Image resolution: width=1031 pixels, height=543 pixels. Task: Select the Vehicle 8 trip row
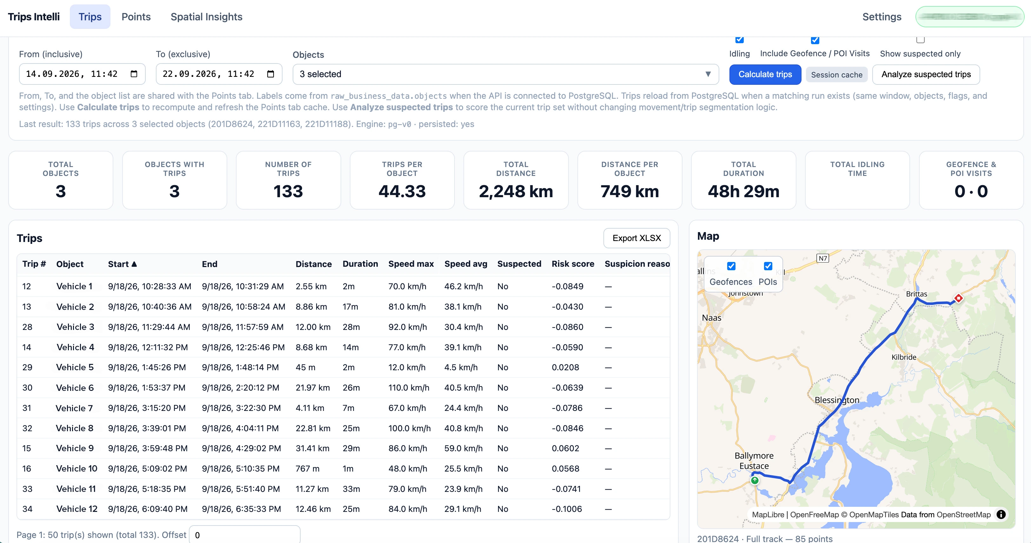(343, 428)
